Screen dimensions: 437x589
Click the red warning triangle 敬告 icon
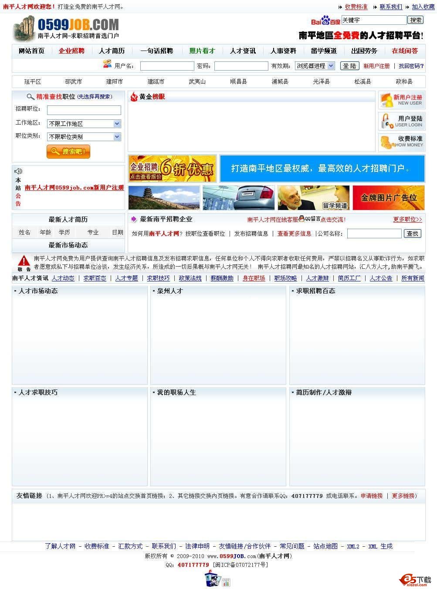(x=24, y=261)
